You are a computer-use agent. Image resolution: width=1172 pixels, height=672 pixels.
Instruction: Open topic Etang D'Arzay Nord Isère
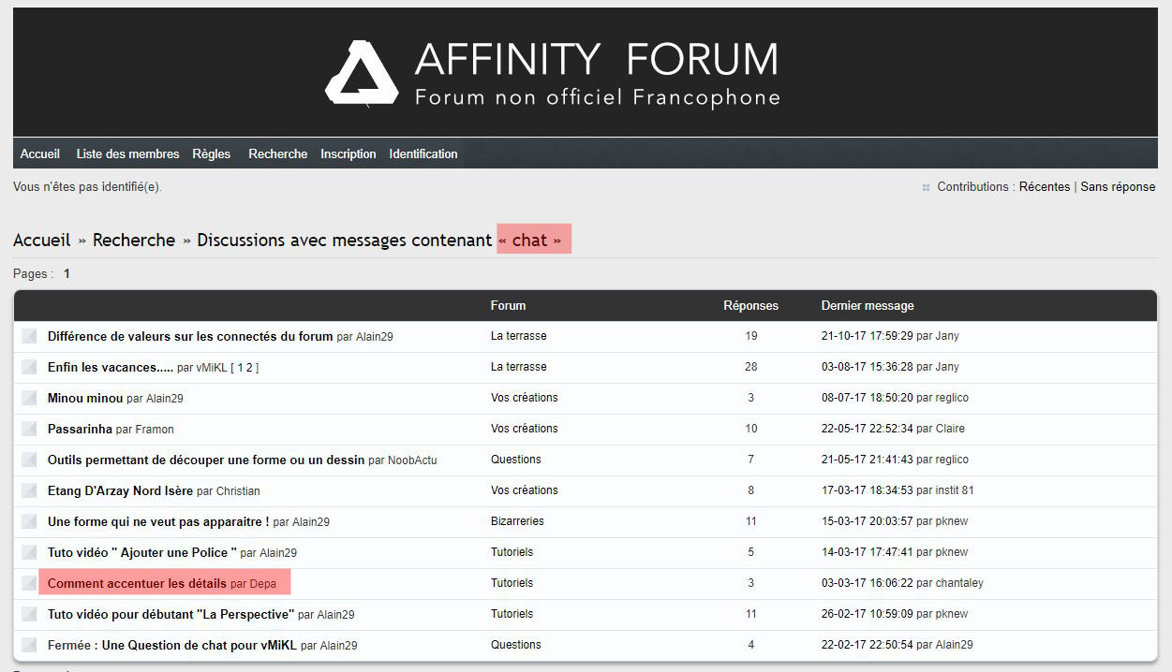[120, 490]
